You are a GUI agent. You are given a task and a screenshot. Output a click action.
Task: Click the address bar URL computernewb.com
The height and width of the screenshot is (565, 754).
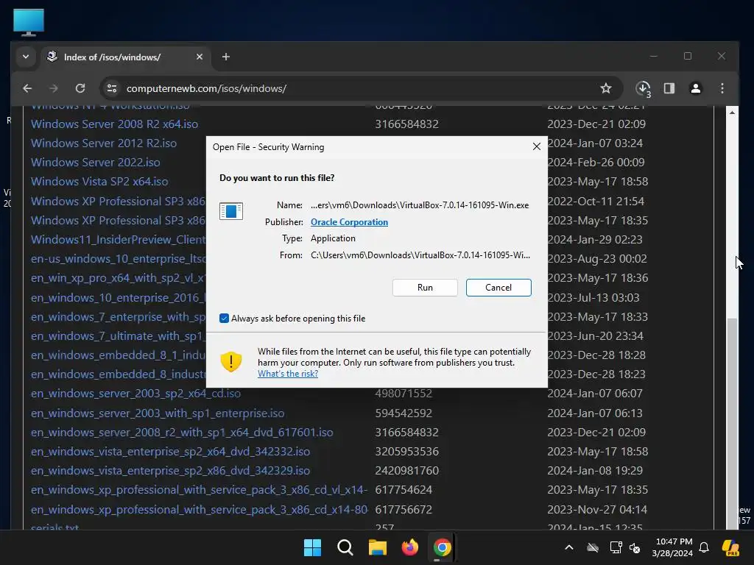(206, 88)
